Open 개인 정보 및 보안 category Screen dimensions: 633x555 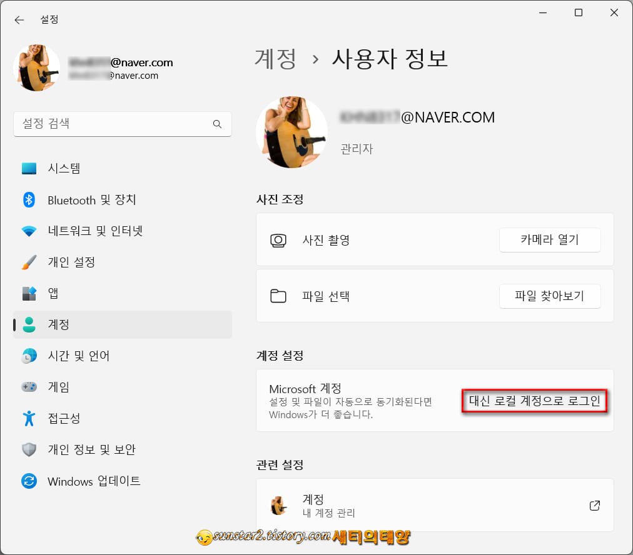tap(123, 449)
